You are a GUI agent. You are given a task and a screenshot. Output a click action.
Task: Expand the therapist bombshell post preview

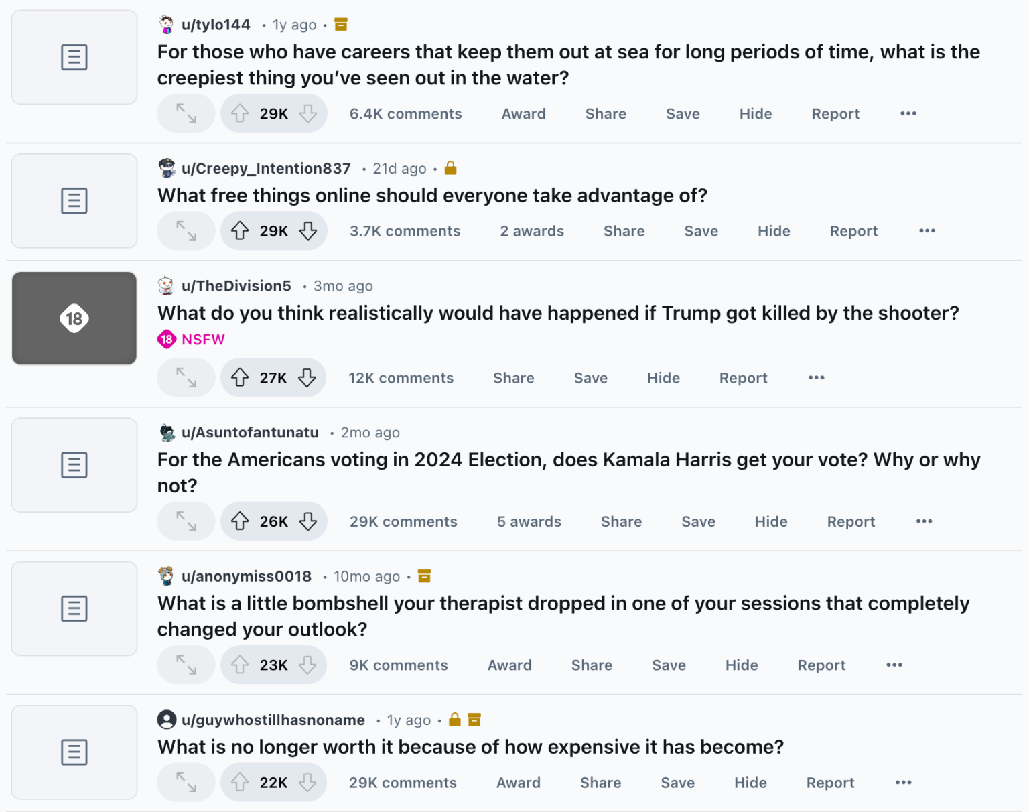tap(186, 665)
